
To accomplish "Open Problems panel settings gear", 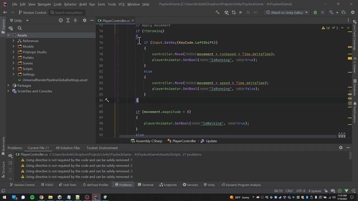I will tap(341, 147).
